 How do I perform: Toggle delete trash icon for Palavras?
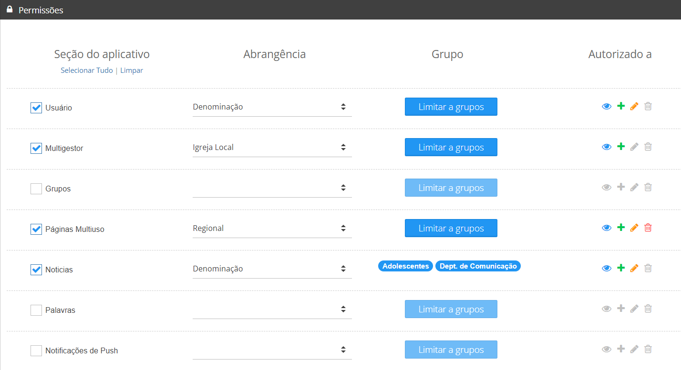pyautogui.click(x=648, y=309)
